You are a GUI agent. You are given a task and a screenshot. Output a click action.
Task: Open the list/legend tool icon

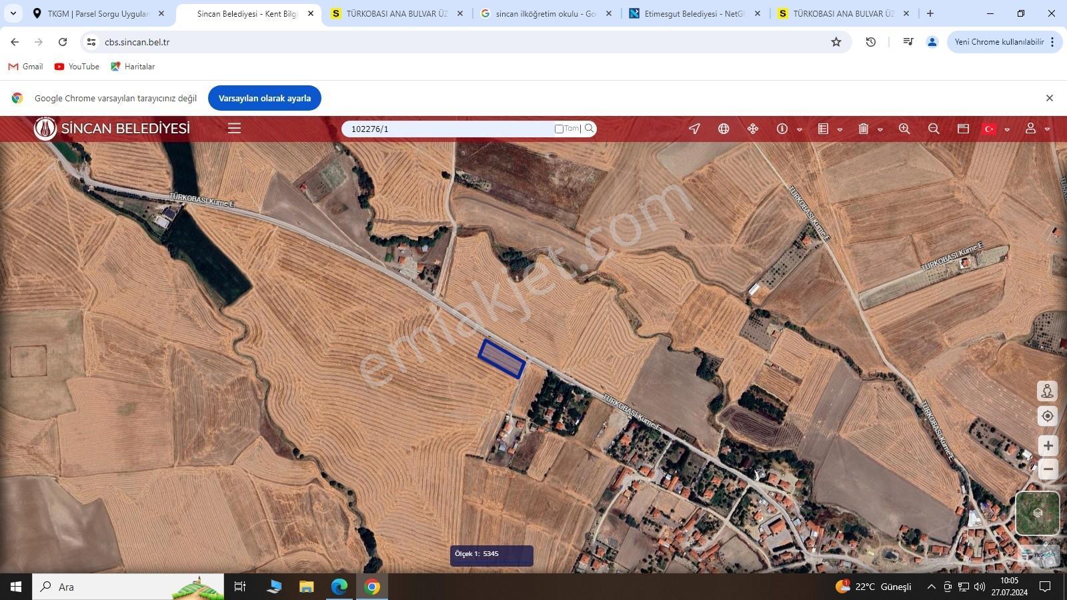[x=824, y=129]
